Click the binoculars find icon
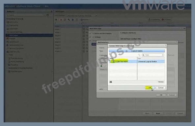The width and height of the screenshot is (195, 126). pyautogui.click(x=111, y=82)
